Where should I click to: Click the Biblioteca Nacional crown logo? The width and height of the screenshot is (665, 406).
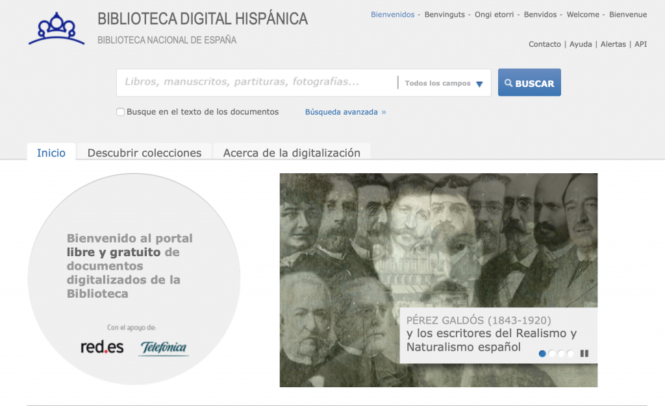(56, 29)
